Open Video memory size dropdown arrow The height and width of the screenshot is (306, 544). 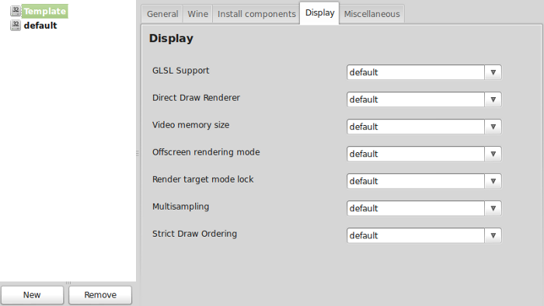(x=493, y=127)
